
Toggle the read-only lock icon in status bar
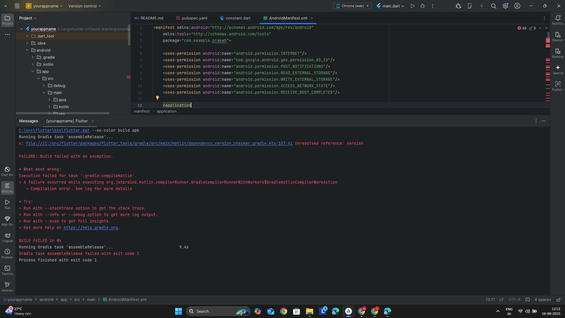pyautogui.click(x=559, y=300)
